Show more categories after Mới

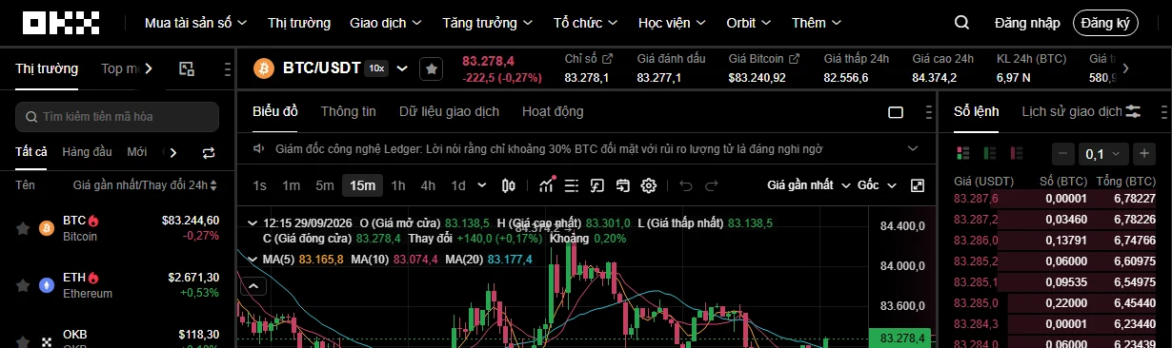(172, 152)
